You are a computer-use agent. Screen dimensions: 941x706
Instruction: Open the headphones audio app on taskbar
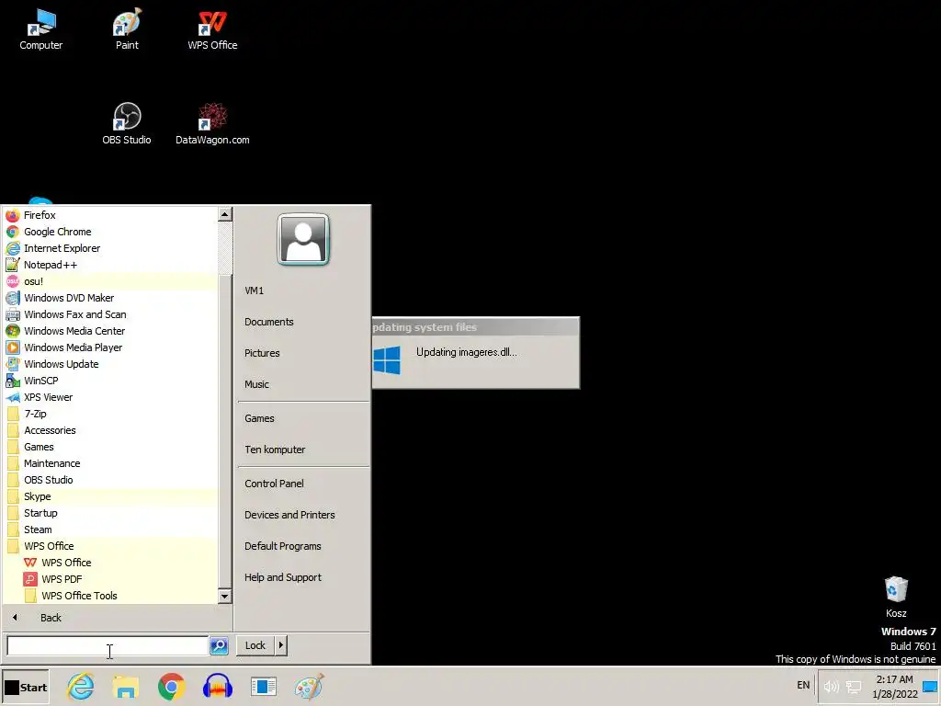click(x=217, y=687)
